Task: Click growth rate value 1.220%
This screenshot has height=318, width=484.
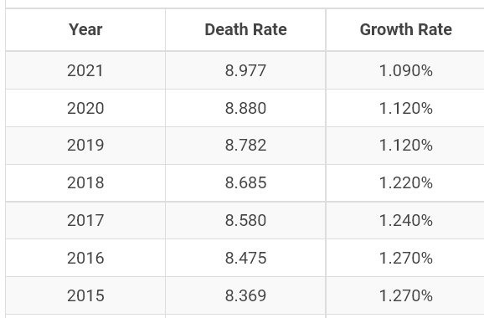Action: (405, 183)
